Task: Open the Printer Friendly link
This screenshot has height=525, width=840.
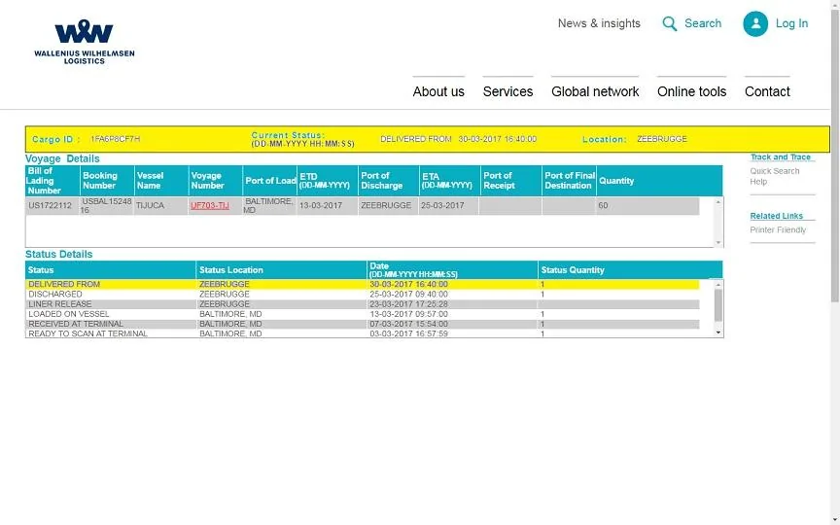Action: pos(778,229)
